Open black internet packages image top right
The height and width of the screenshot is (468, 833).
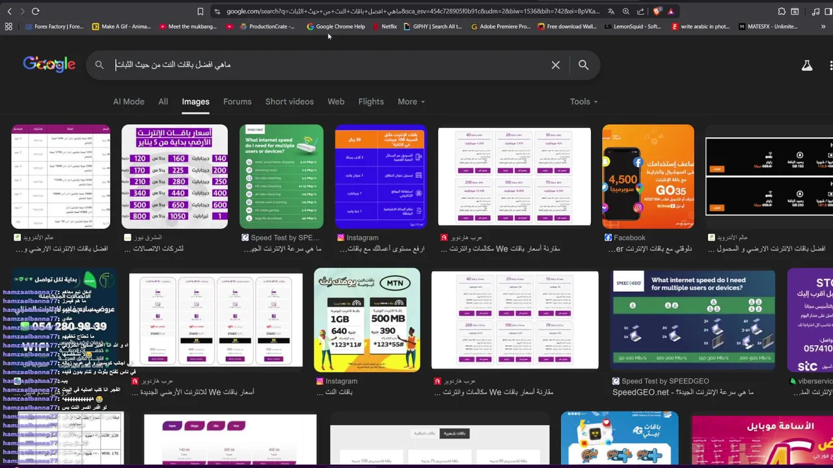click(x=769, y=177)
